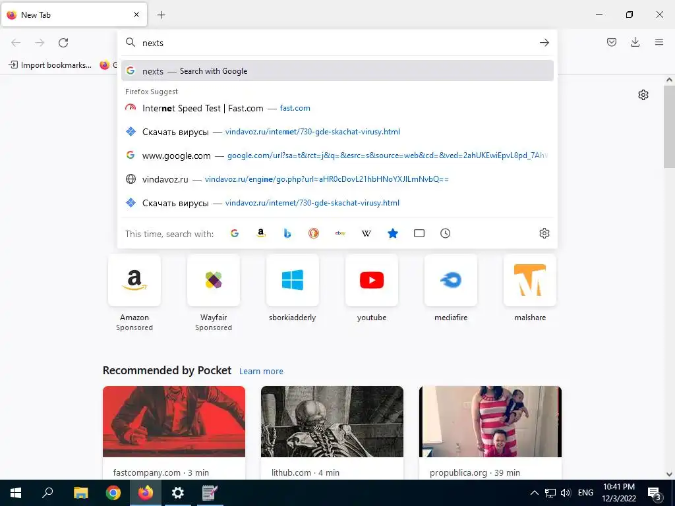Viewport: 675px width, 506px height.
Task: Open the Windows Start menu
Action: click(x=16, y=493)
